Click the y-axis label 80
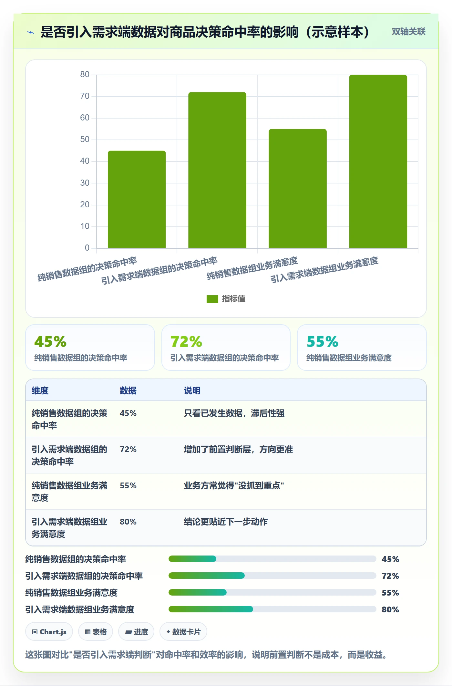 coord(85,75)
